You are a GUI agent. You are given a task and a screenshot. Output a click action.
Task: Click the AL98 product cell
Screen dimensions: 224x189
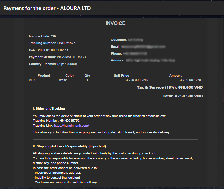tap(32, 80)
